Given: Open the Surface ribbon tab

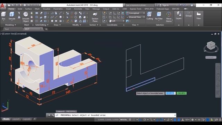Looking at the screenshot, I should tap(28, 9).
